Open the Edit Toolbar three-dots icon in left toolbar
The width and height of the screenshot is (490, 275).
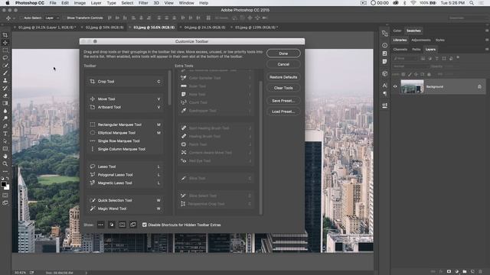click(5, 171)
